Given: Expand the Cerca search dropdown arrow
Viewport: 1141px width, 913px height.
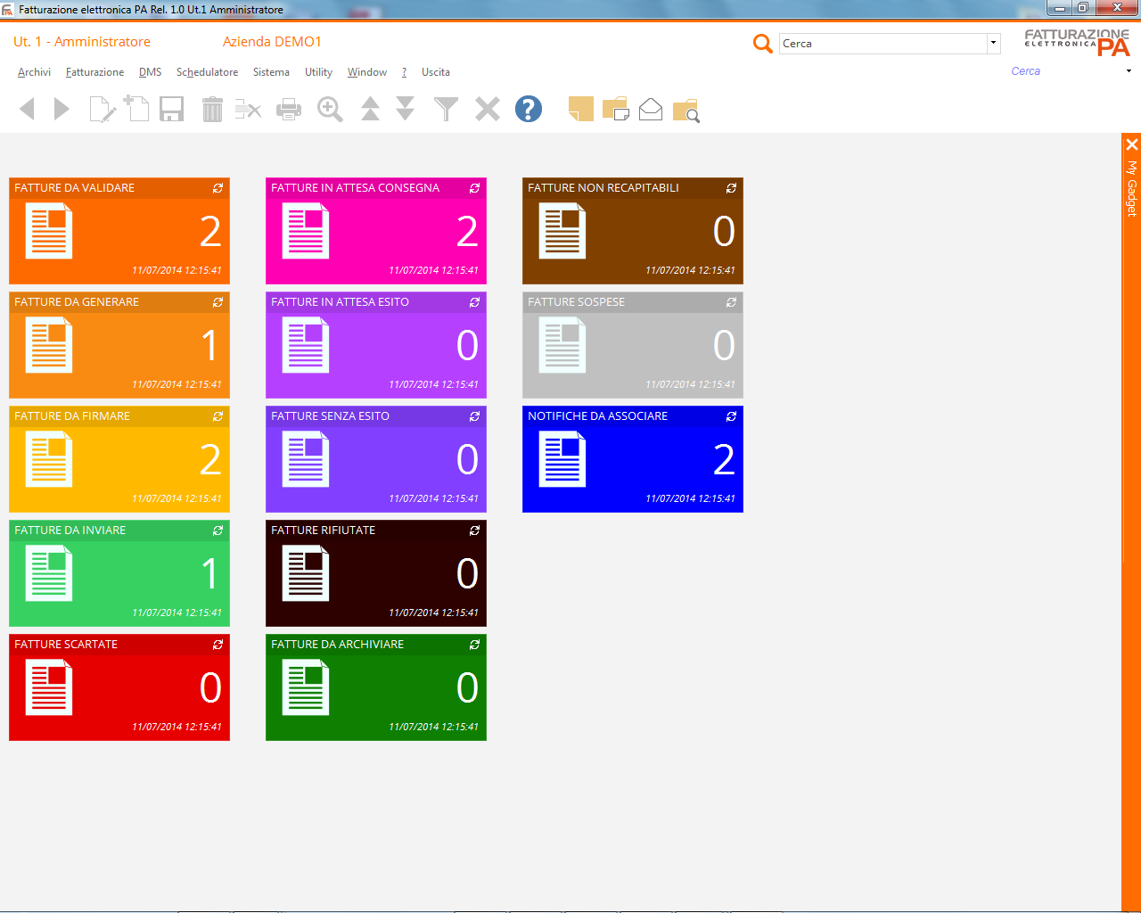Looking at the screenshot, I should click(x=993, y=43).
